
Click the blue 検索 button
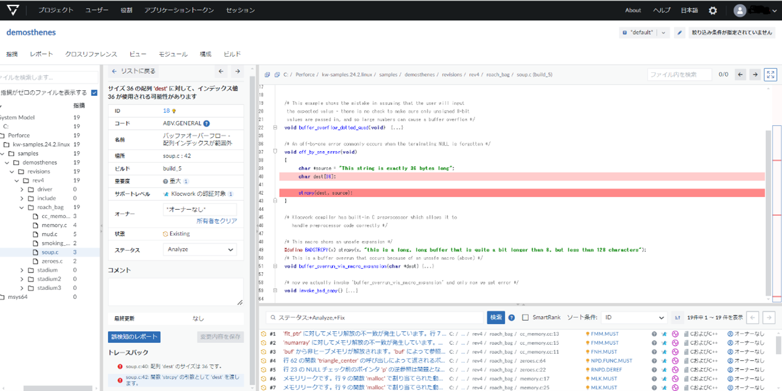click(x=496, y=317)
